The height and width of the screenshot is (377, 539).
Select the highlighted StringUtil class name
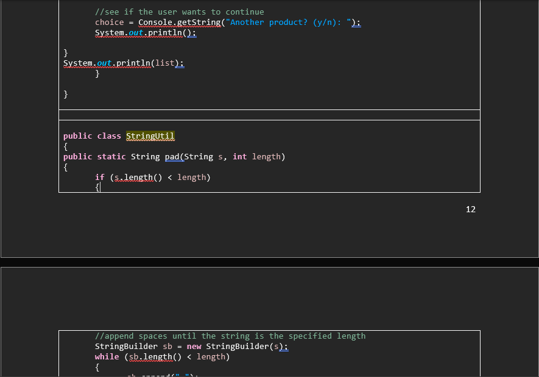150,136
